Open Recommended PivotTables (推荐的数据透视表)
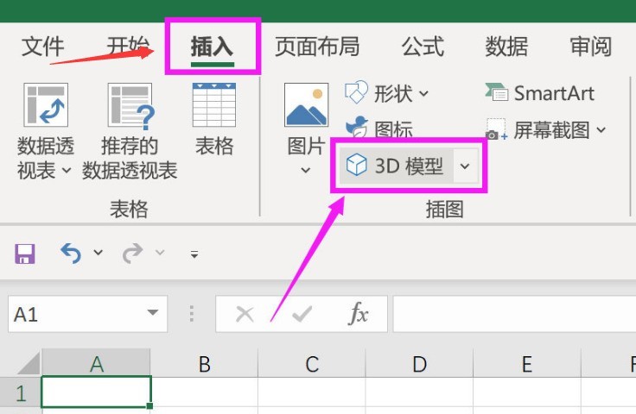The image size is (636, 414). 130,105
